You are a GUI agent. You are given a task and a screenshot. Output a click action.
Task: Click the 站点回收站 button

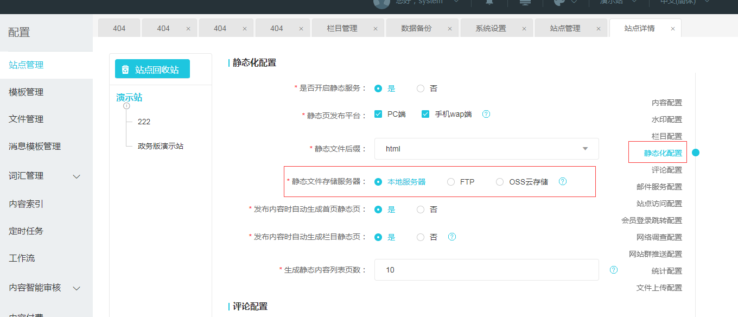[152, 69]
